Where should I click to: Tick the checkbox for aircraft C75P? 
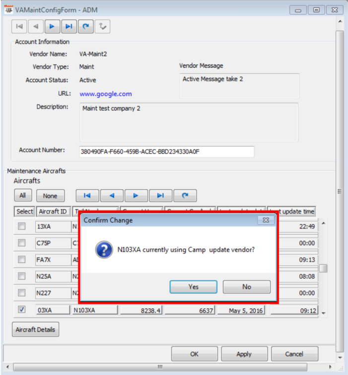(22, 243)
